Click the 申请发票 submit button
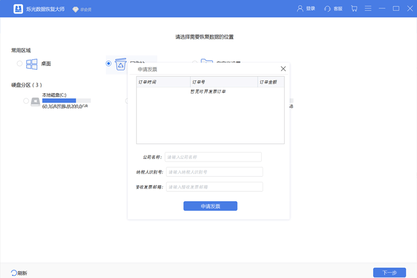Screen dimensions: 417x278 coord(211,206)
